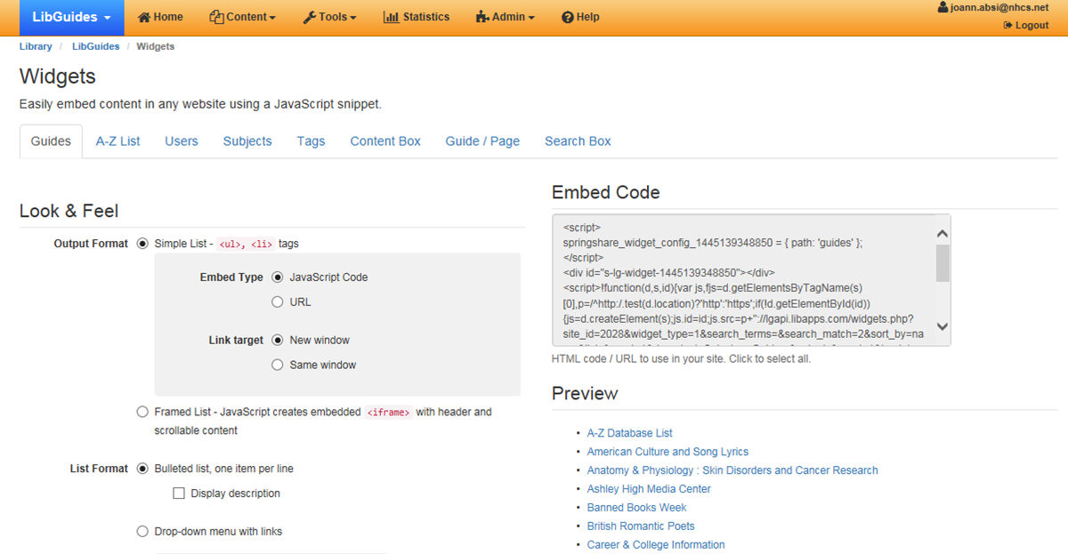Click the bar chart icon beside Statistics

(x=391, y=17)
